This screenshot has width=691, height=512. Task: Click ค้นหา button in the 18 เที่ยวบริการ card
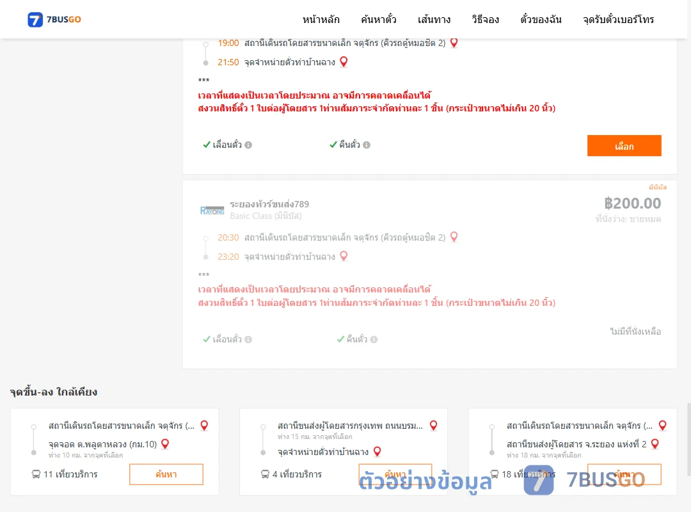[624, 474]
